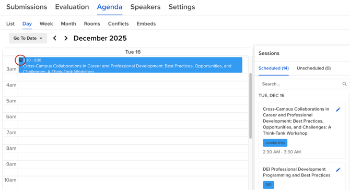Click the sessions Search field
Screen dimensions: 350x190
[304, 84]
